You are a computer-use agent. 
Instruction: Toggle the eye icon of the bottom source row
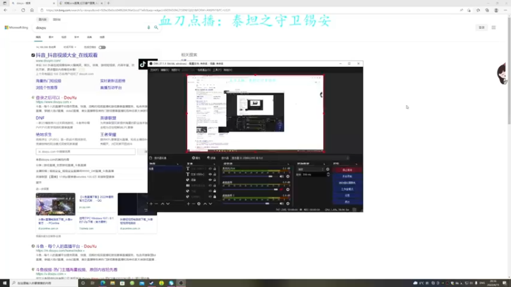pyautogui.click(x=210, y=196)
